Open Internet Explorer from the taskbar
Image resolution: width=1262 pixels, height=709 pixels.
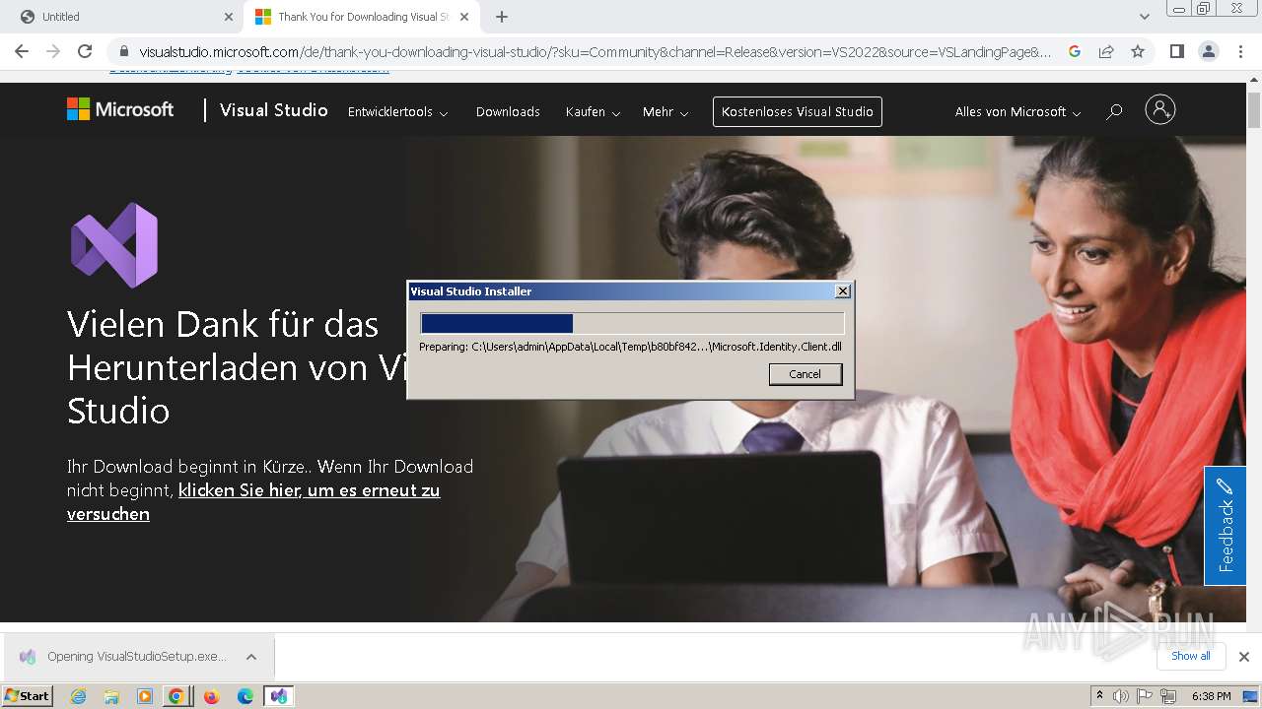pos(78,696)
